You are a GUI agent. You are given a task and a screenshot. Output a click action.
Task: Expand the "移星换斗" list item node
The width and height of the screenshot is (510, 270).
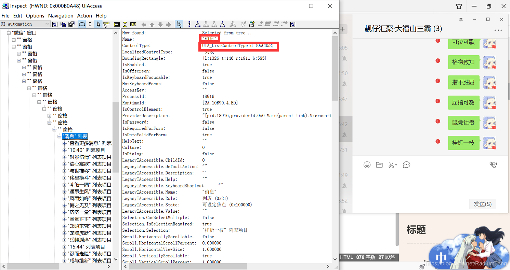pos(64,177)
